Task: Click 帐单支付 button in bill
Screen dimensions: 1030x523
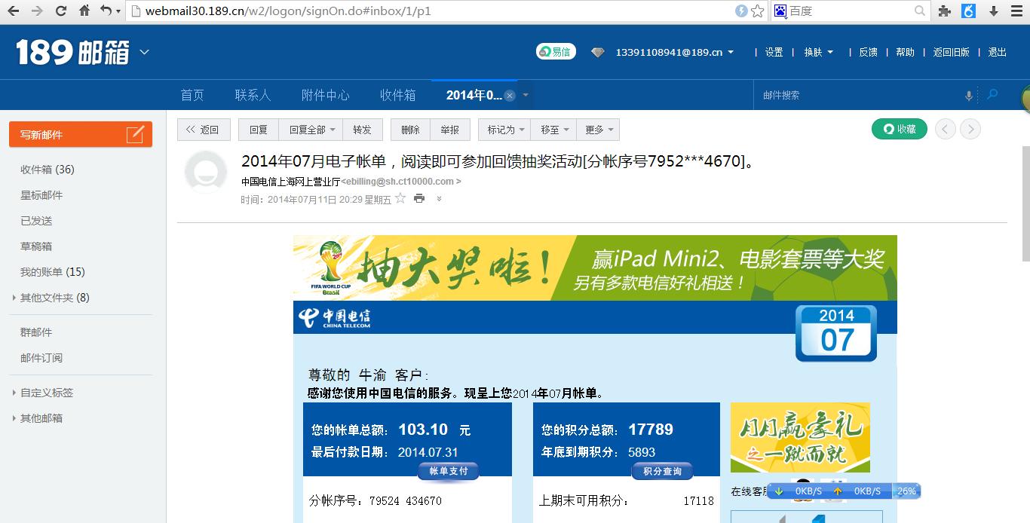Action: [x=449, y=471]
